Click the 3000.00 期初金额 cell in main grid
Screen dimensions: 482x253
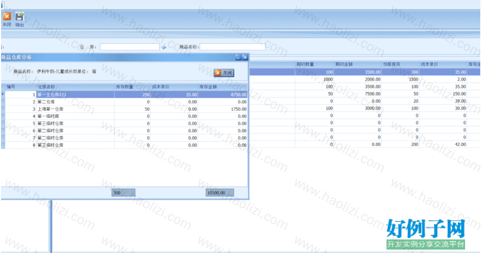(x=358, y=108)
